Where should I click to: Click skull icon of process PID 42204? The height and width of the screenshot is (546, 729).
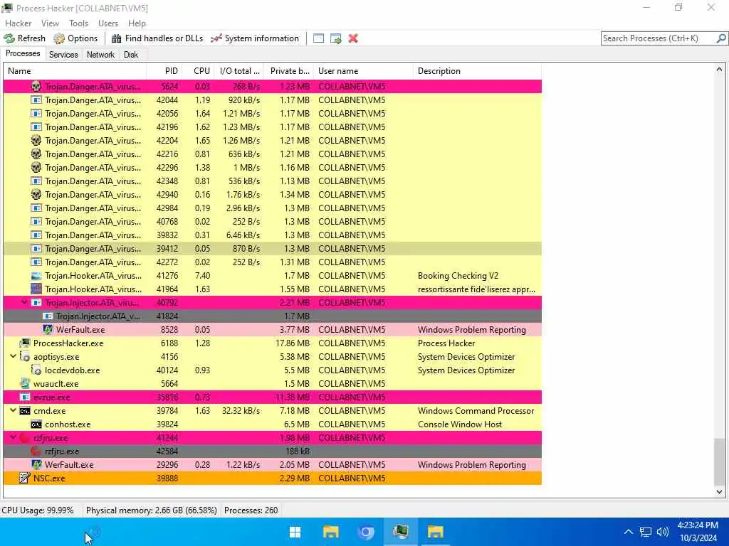pyautogui.click(x=36, y=140)
